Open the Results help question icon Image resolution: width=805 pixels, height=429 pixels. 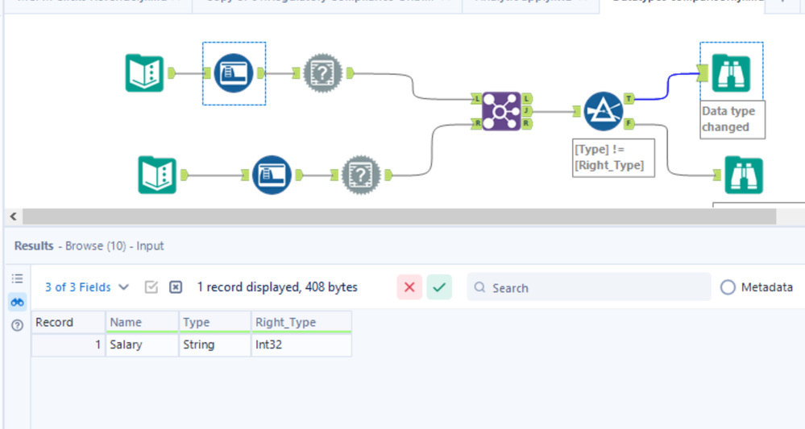(x=17, y=325)
